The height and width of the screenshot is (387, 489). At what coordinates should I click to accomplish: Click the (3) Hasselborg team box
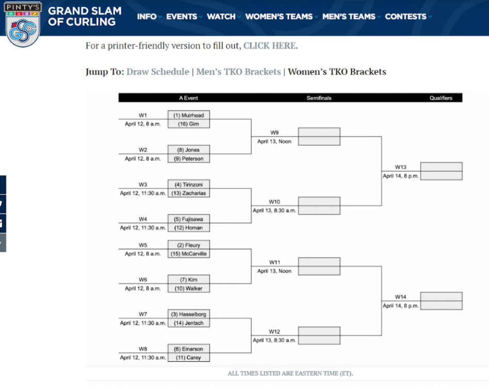pos(189,314)
